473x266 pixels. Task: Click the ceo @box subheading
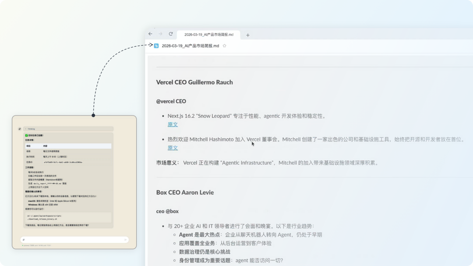[x=167, y=211]
